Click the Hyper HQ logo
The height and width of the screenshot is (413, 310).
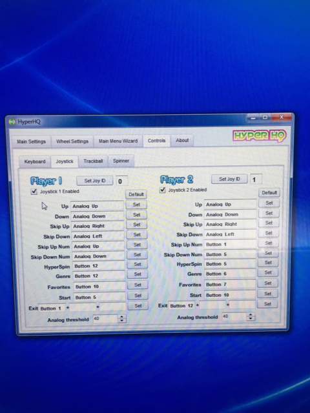260,136
